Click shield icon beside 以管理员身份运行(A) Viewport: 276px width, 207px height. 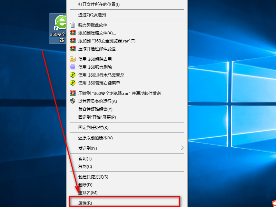(x=73, y=101)
